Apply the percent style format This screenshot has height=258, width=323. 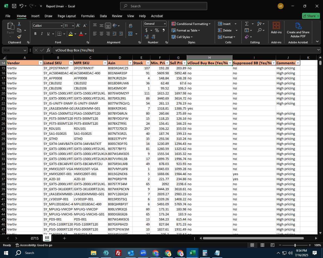tap(157, 30)
